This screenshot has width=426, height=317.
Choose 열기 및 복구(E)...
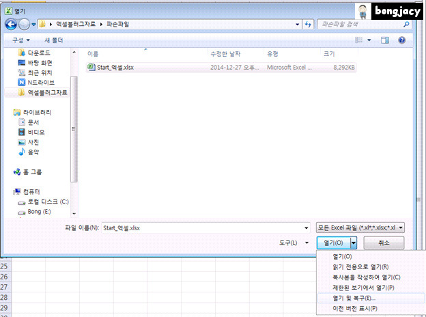[371, 299]
